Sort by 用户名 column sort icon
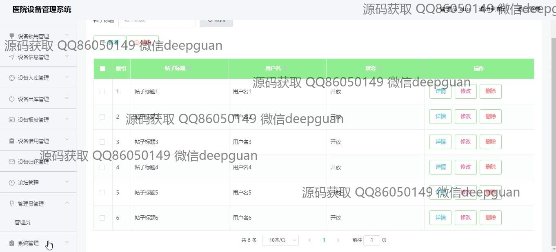 tap(285, 69)
